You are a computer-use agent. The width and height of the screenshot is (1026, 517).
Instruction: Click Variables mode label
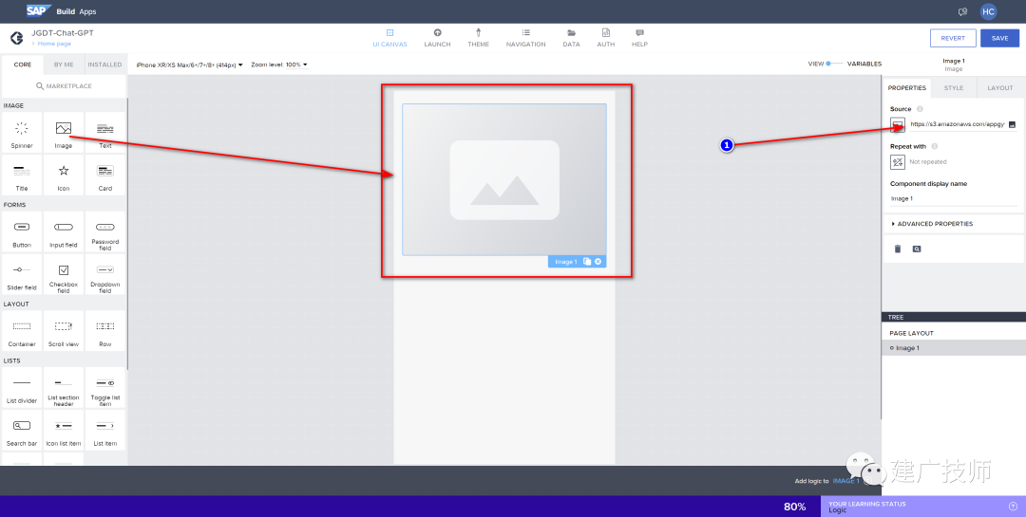click(x=864, y=65)
